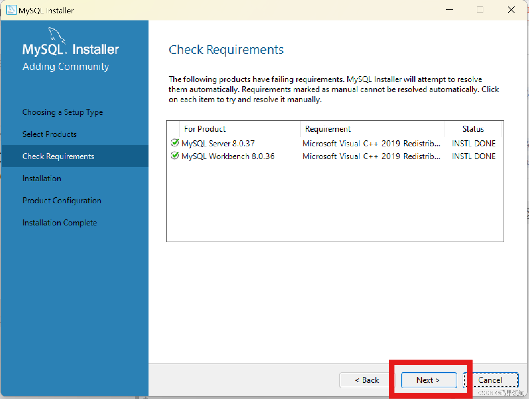Click the requirement text for MySQL Server row
This screenshot has height=399, width=529.
371,144
